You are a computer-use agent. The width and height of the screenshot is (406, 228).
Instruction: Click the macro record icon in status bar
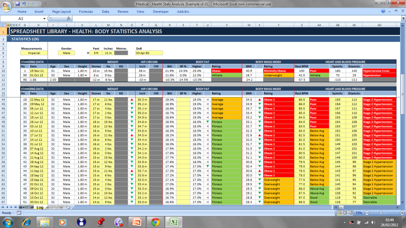[19, 213]
